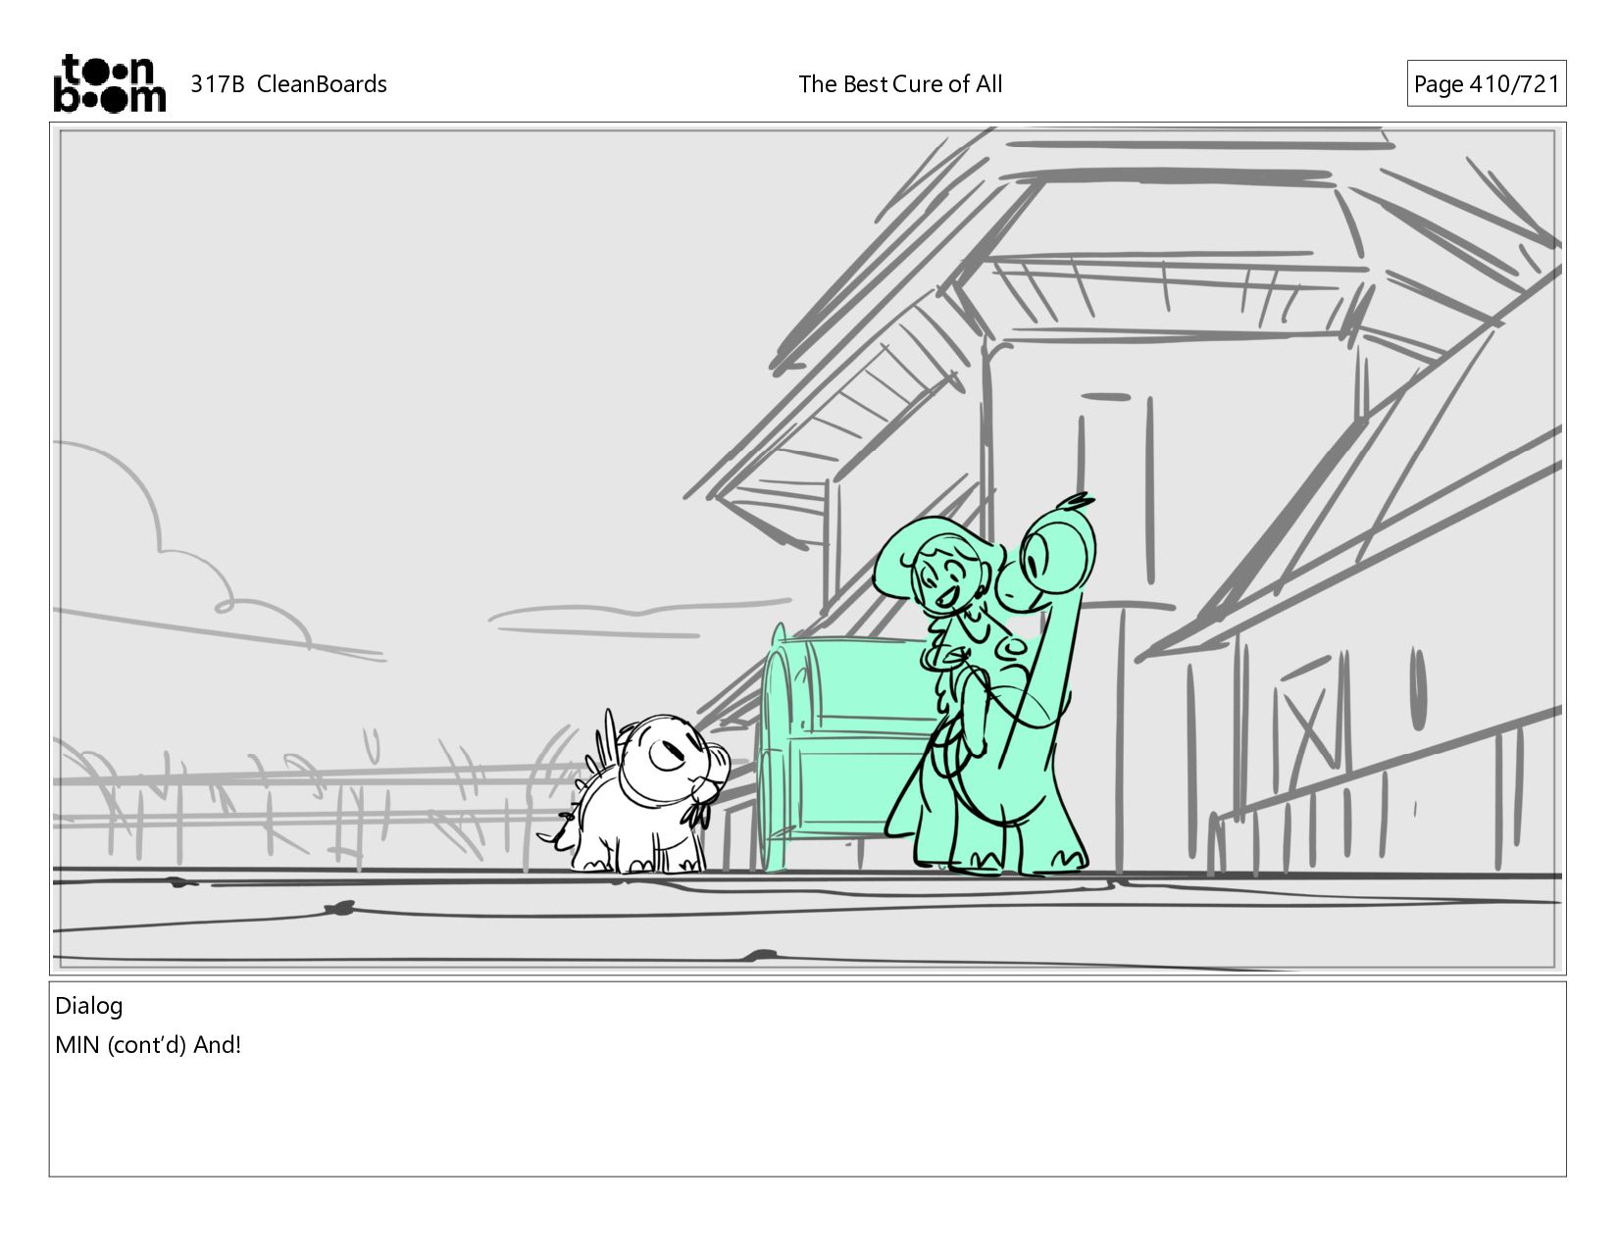Select the dialog line 'MIN (cont'd) And!'
1618x1250 pixels.
(x=148, y=1045)
